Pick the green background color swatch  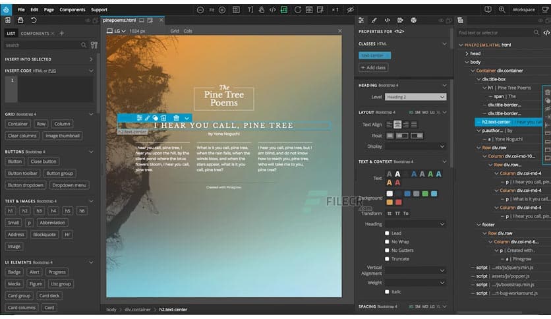pyautogui.click(x=425, y=194)
